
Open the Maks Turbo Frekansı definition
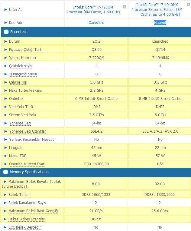[26, 91]
